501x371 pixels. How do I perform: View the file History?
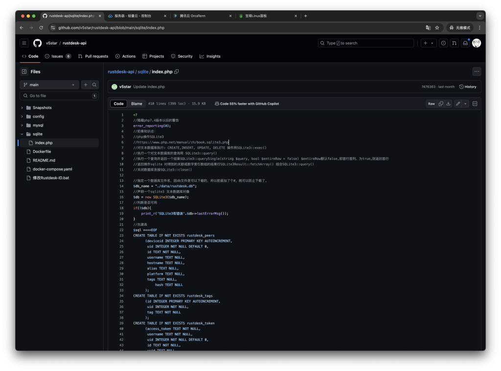click(467, 87)
